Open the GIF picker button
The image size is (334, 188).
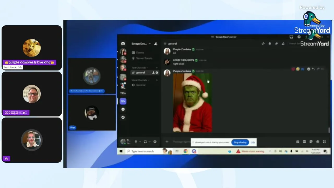304,142
